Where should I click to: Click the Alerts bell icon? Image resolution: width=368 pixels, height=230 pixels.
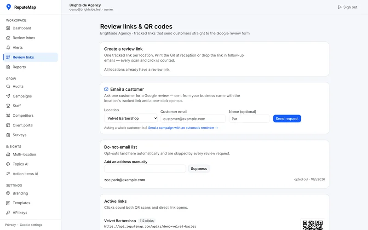(x=8, y=48)
